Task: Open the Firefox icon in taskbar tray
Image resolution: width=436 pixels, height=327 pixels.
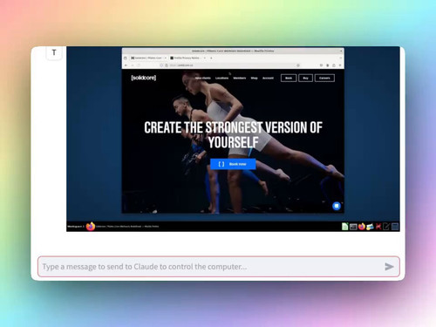Action: pyautogui.click(x=362, y=227)
